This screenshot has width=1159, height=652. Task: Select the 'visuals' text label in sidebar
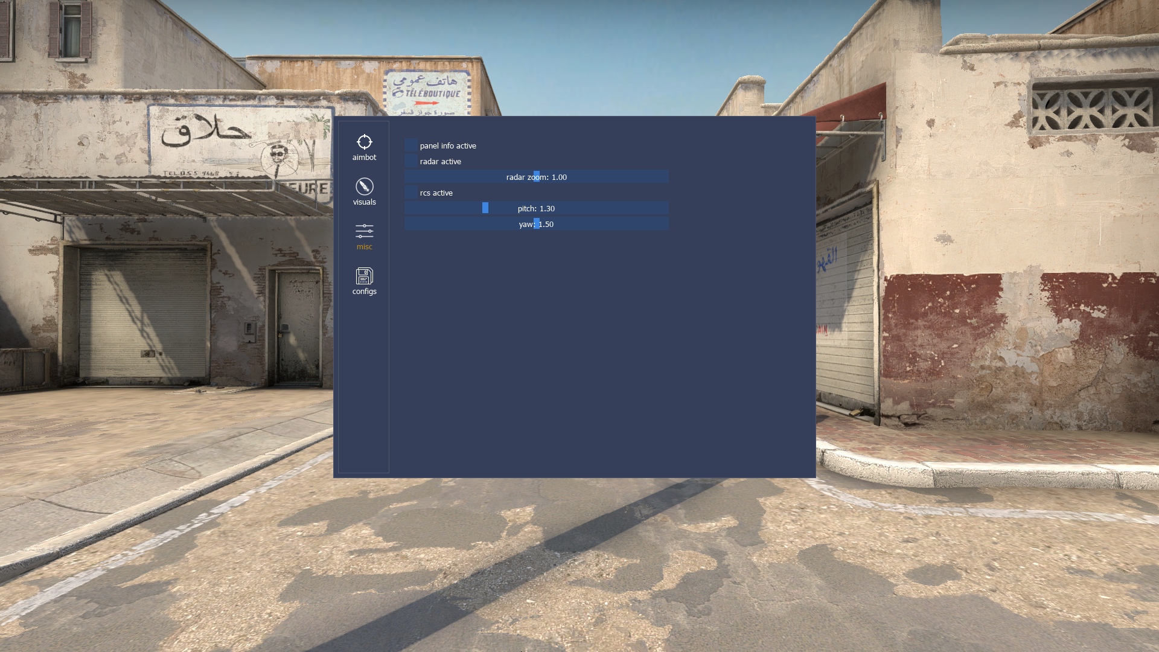coord(364,202)
